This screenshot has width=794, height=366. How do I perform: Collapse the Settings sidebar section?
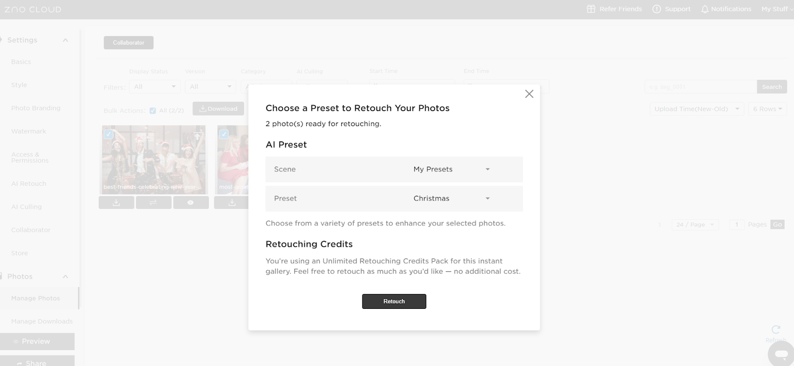(65, 40)
